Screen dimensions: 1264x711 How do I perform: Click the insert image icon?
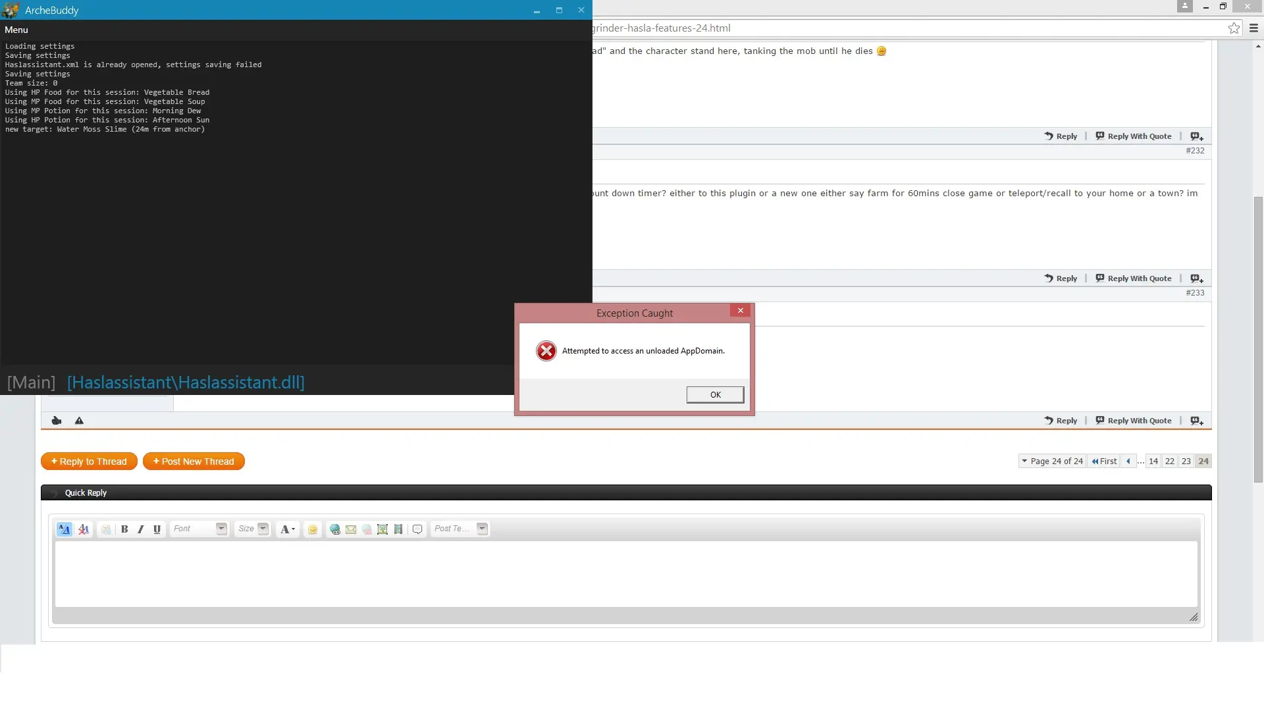coord(382,529)
